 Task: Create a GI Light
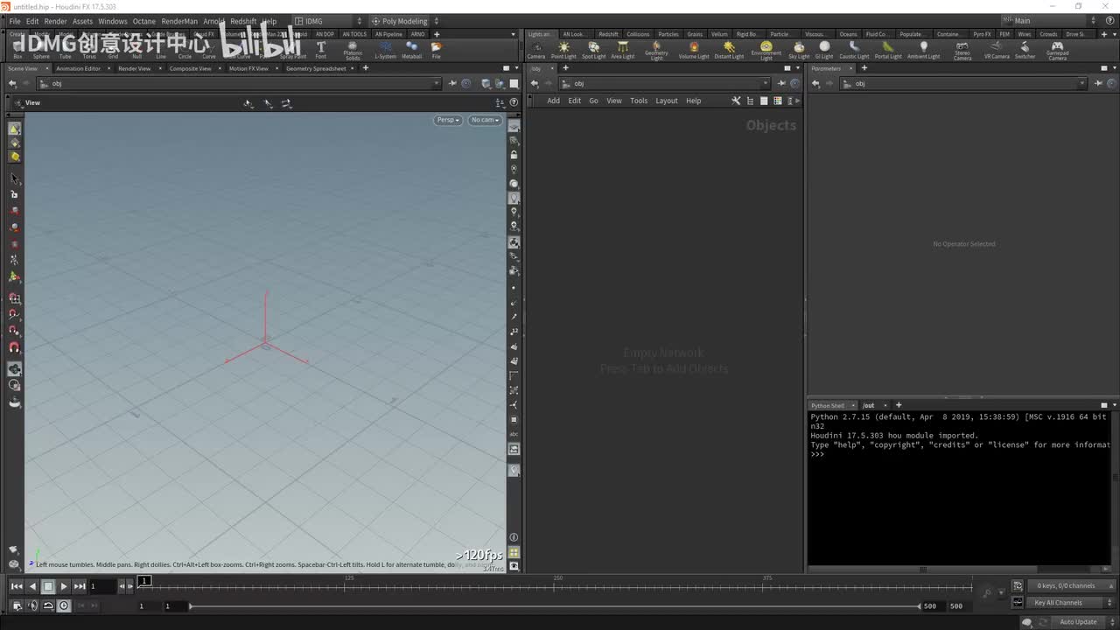(824, 50)
